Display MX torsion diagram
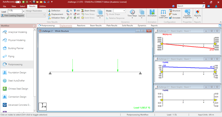Viewport: 222px width, 117px height. coord(77,11)
